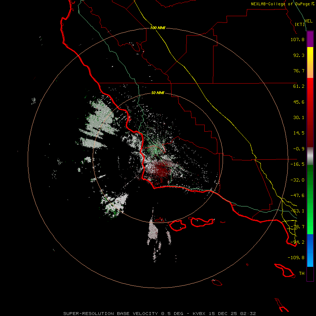This screenshot has height=316, width=316.
Task: Click the gray near-zero color bar segment
Action: click(x=310, y=156)
